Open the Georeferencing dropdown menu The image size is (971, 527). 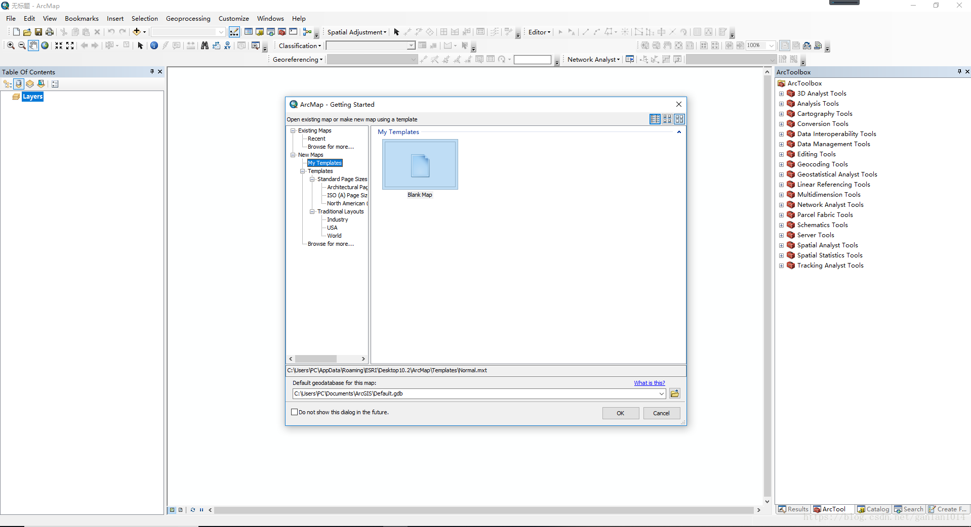pyautogui.click(x=297, y=59)
